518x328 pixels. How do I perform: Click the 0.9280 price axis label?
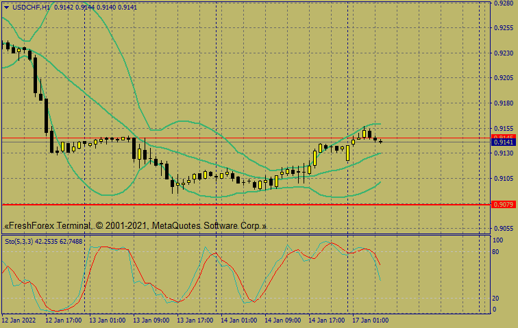tap(504, 3)
